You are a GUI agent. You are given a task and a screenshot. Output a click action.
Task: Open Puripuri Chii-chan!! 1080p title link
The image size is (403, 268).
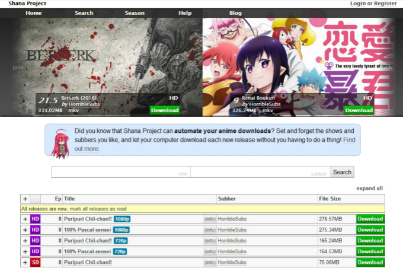tap(88, 219)
